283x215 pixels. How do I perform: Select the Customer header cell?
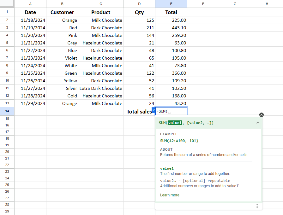[62, 12]
